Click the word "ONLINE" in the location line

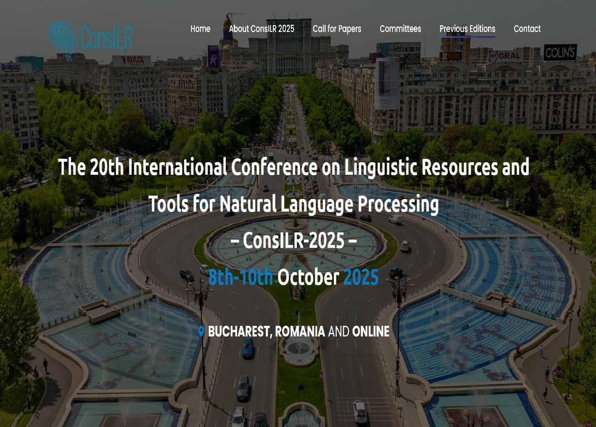click(371, 332)
